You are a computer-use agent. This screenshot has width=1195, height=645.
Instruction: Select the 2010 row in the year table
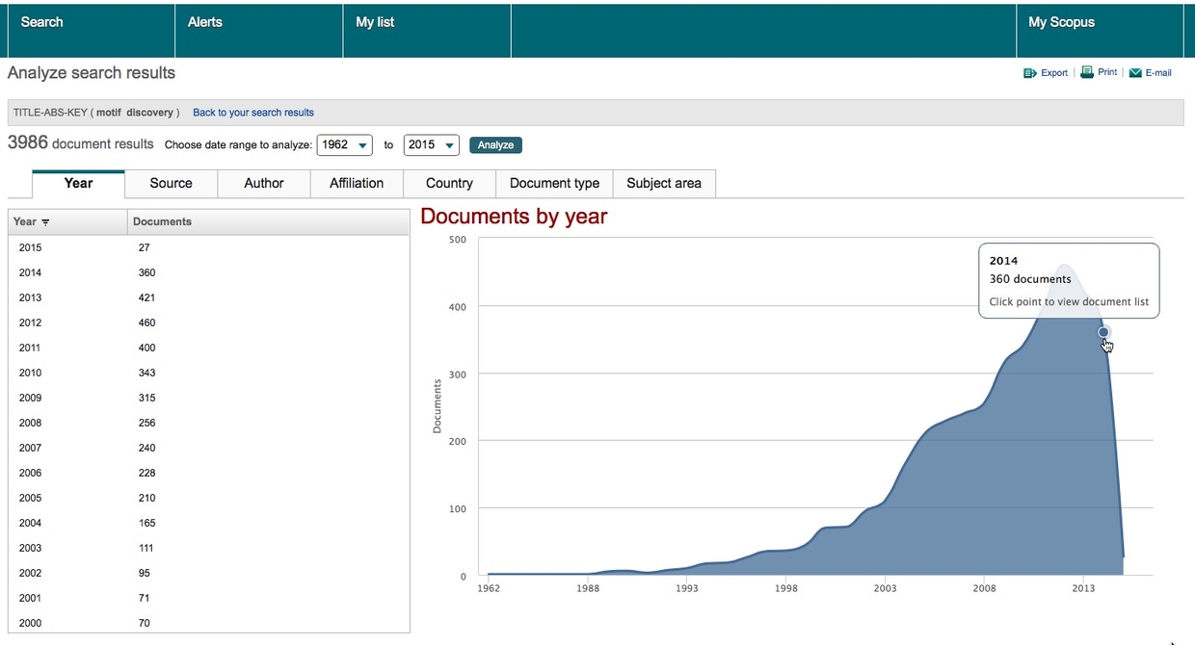tap(209, 373)
